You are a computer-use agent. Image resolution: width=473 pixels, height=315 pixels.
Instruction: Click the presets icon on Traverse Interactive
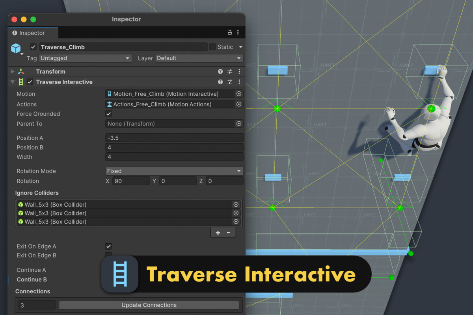[229, 82]
